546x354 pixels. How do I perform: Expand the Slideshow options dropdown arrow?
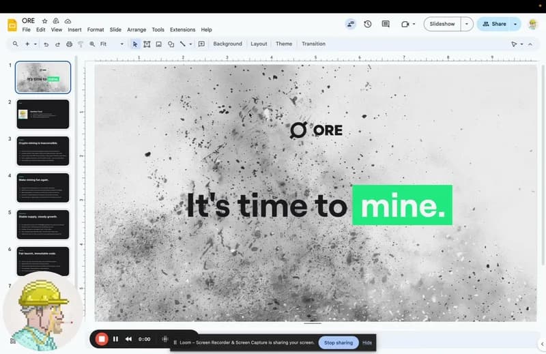pos(467,24)
